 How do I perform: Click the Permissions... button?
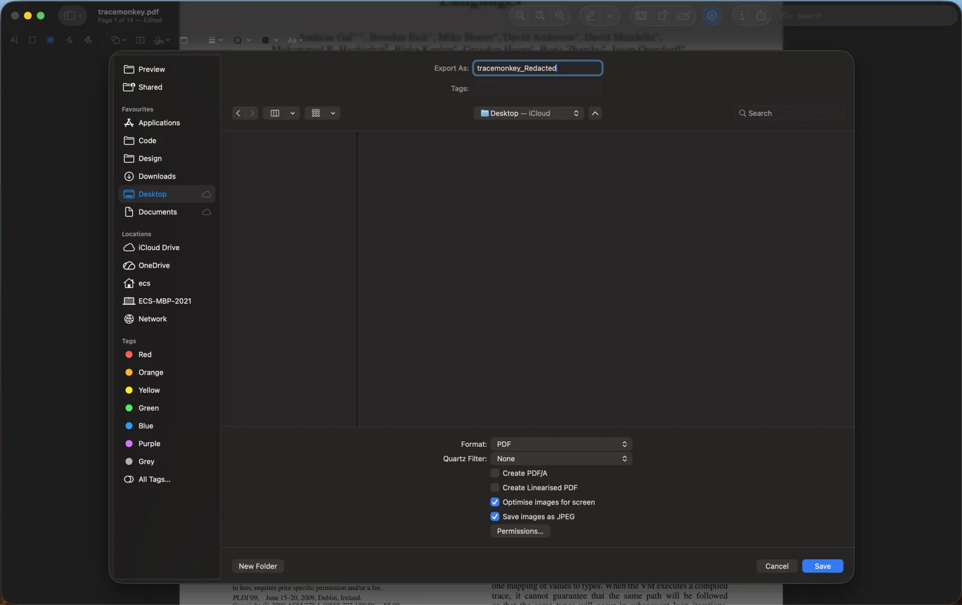click(520, 531)
